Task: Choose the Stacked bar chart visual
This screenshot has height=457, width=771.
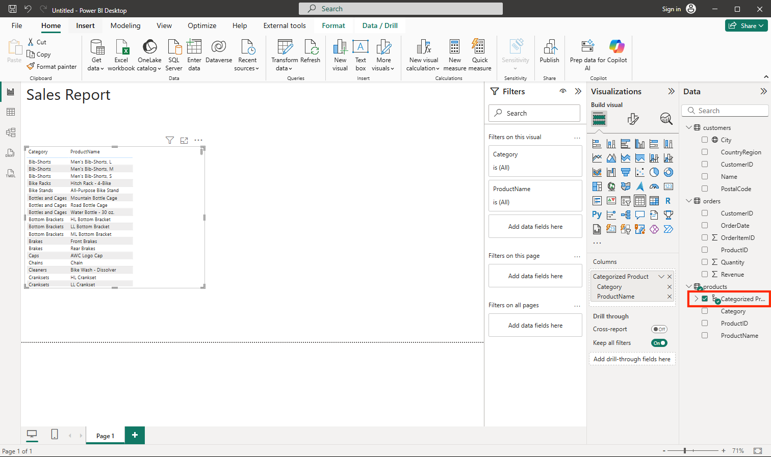Action: click(x=597, y=144)
